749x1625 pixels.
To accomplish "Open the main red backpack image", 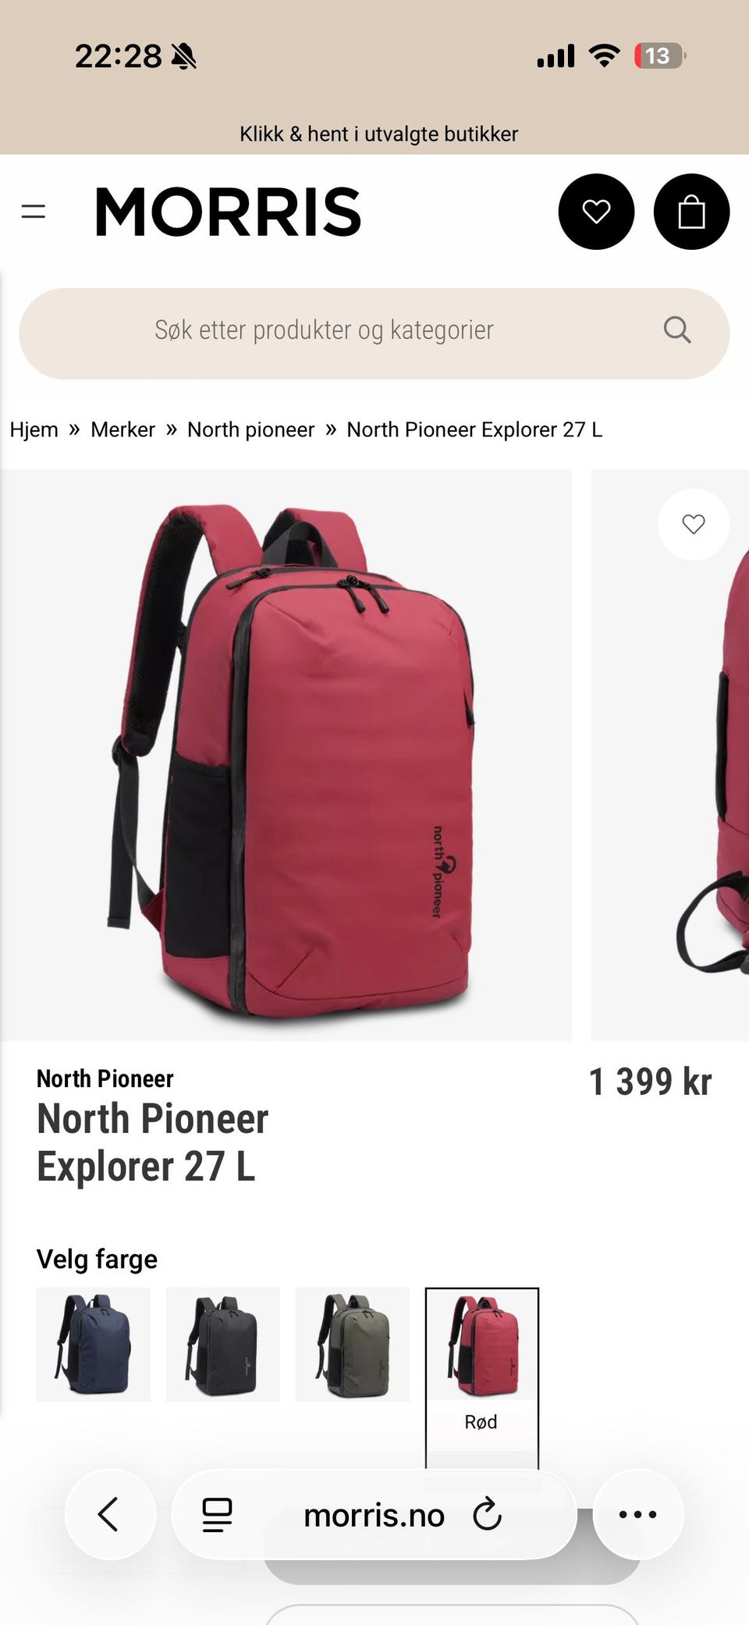I will 286,754.
